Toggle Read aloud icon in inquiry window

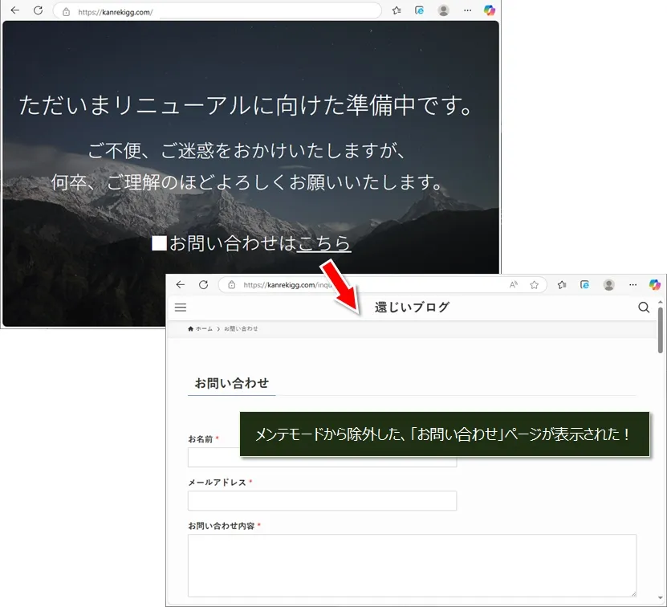(x=514, y=284)
